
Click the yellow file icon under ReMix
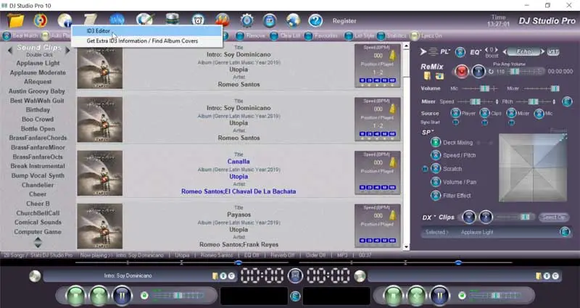(427, 76)
